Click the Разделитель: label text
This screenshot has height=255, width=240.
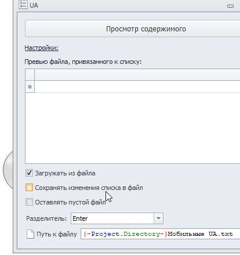[46, 218]
